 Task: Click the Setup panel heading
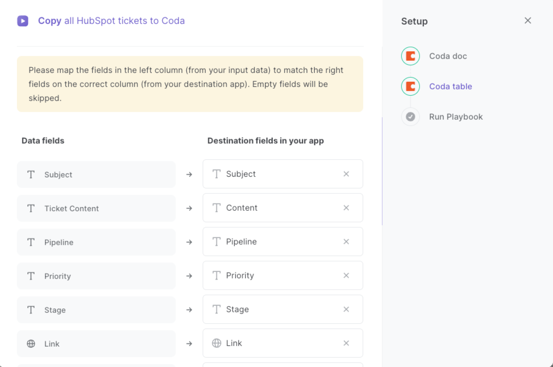click(414, 21)
